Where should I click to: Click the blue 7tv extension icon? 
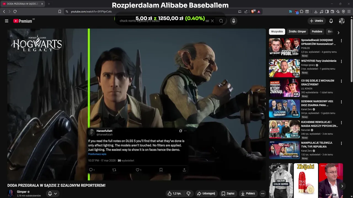(x=290, y=12)
